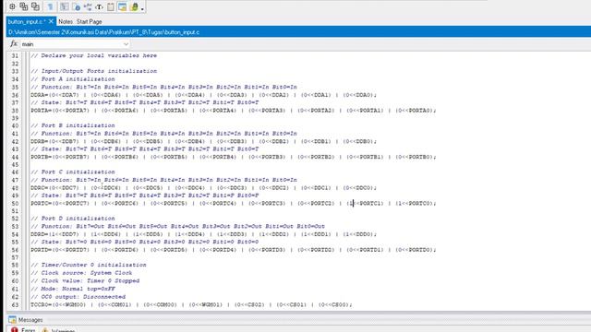The image size is (591, 332).
Task: Click the third overlapping-windows toolbar icon
Action: (35, 6)
